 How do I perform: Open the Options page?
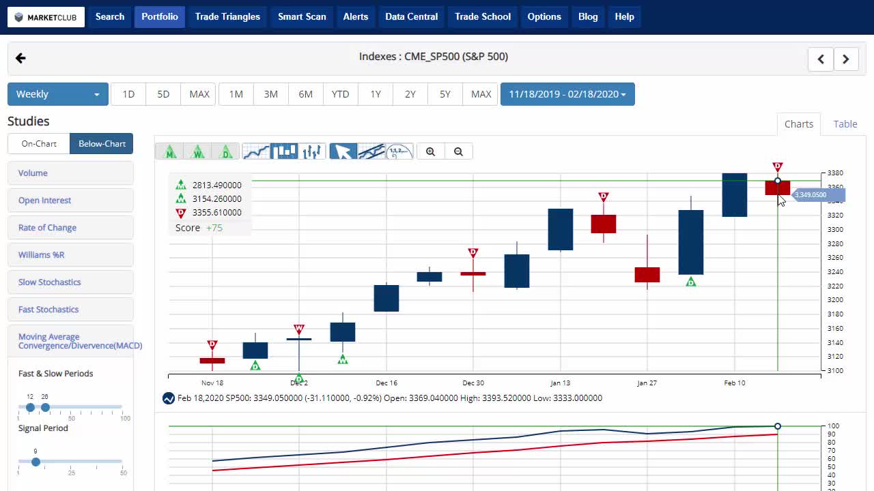[x=544, y=16]
